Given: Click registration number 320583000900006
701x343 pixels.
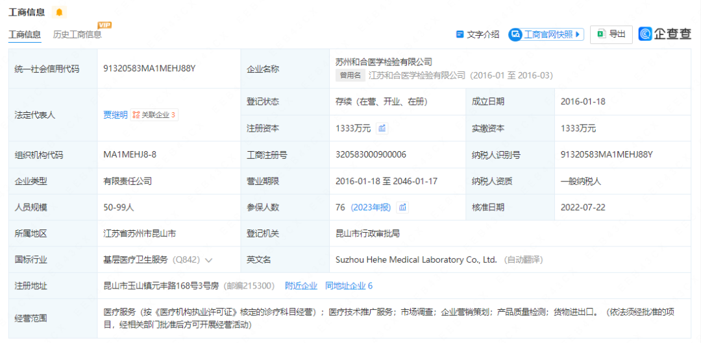Looking at the screenshot, I should click(x=371, y=155).
